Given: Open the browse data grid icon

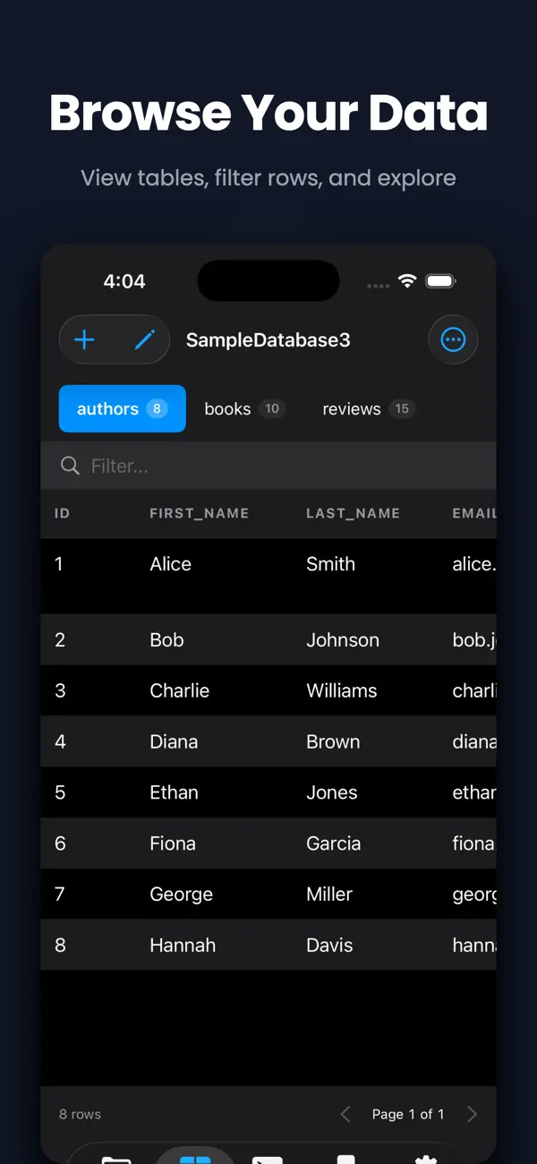Looking at the screenshot, I should point(195,1155).
